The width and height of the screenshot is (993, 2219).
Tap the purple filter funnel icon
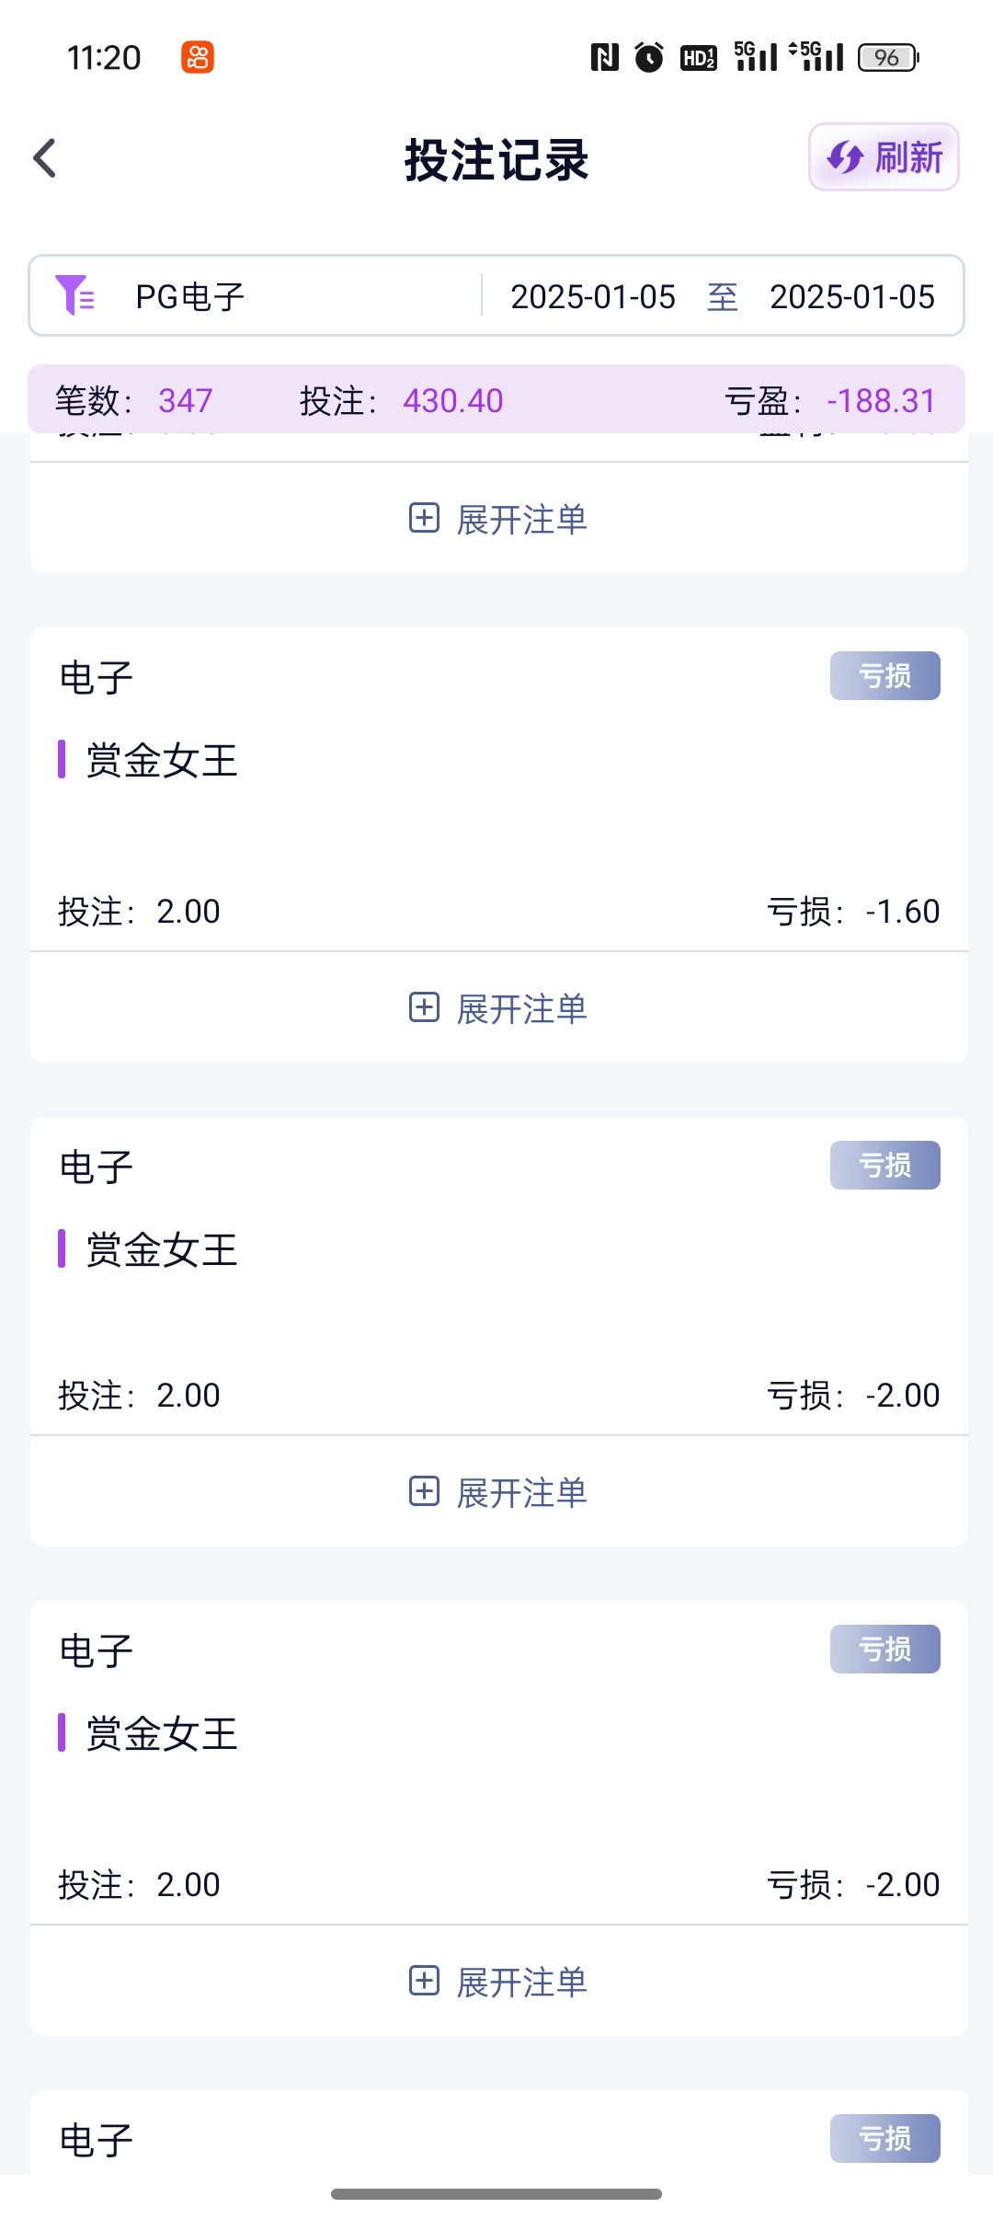(74, 295)
